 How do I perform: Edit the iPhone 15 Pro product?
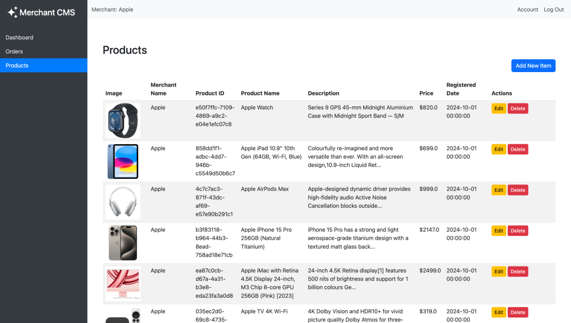(498, 231)
